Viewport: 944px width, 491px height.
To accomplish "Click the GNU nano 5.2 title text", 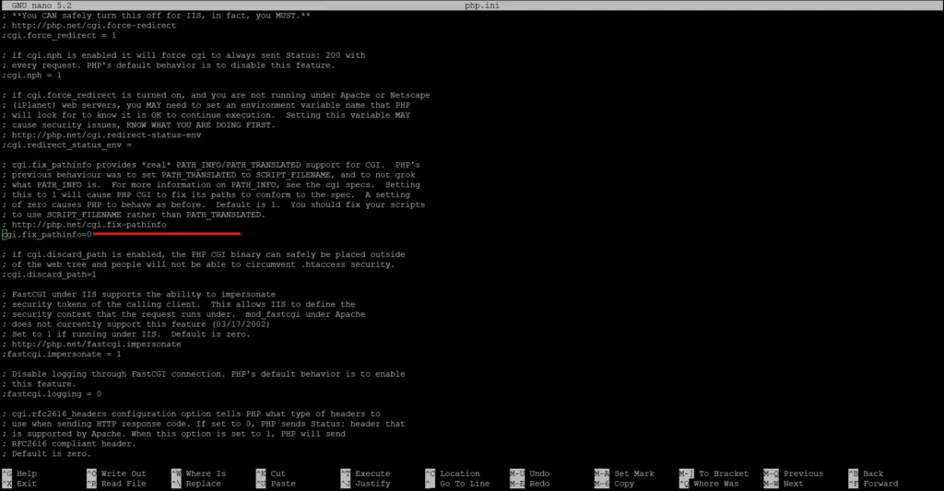I will pos(41,6).
